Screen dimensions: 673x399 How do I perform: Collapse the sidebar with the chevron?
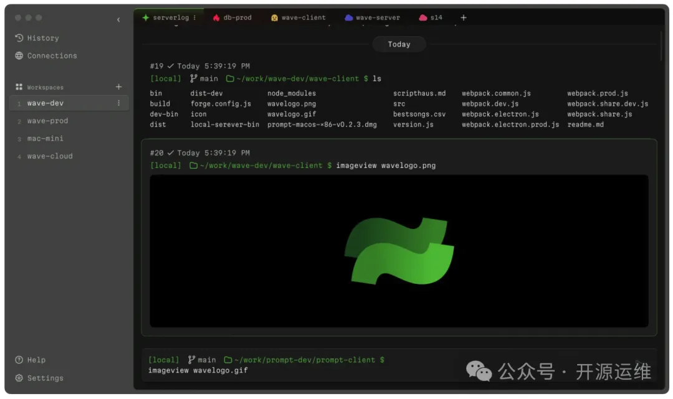(118, 20)
